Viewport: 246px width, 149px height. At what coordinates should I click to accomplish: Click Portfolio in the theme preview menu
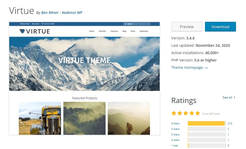[x=102, y=31]
